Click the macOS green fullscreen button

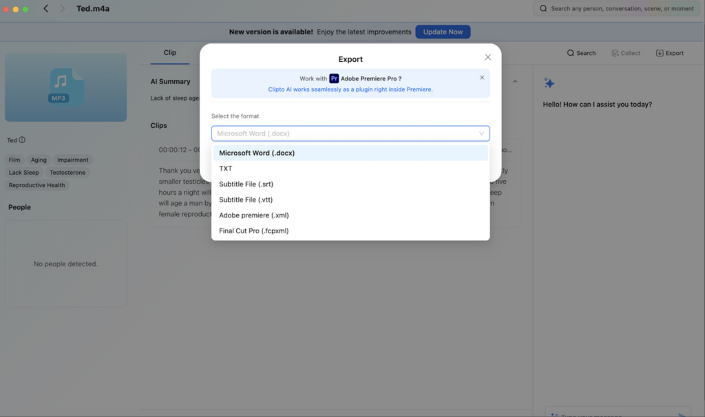(x=25, y=9)
